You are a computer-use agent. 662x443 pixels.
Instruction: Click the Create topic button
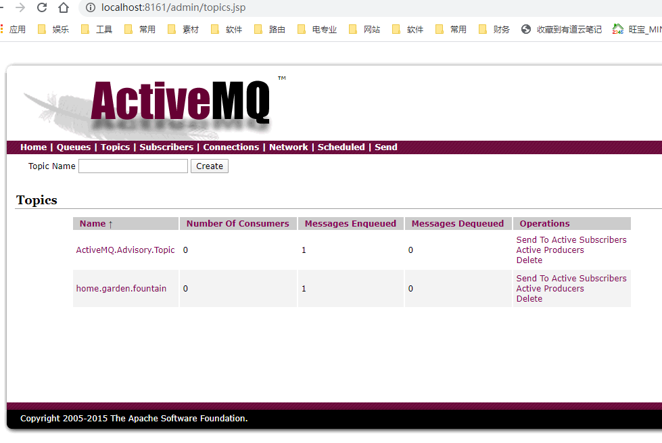[210, 166]
